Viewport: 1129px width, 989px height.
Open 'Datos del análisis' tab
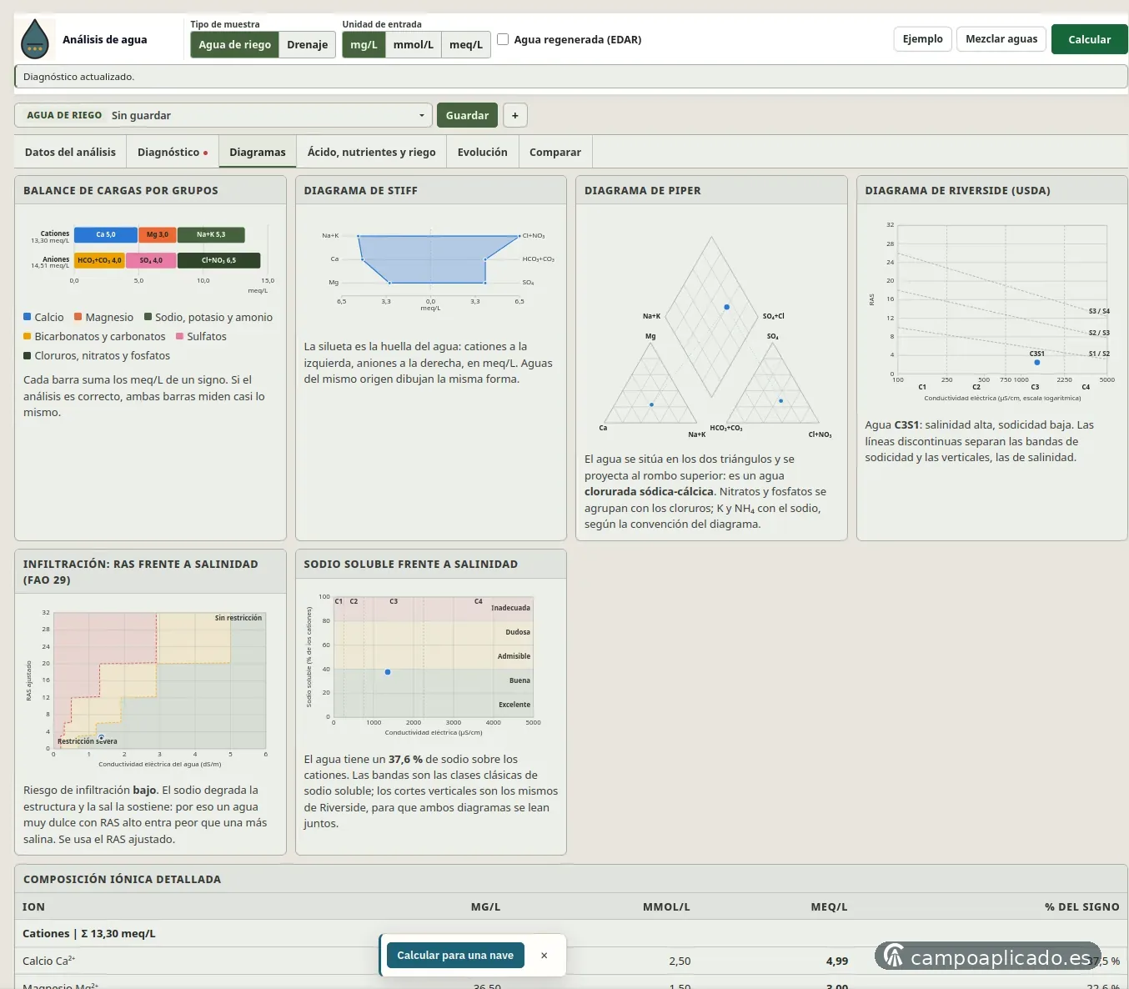tap(70, 152)
